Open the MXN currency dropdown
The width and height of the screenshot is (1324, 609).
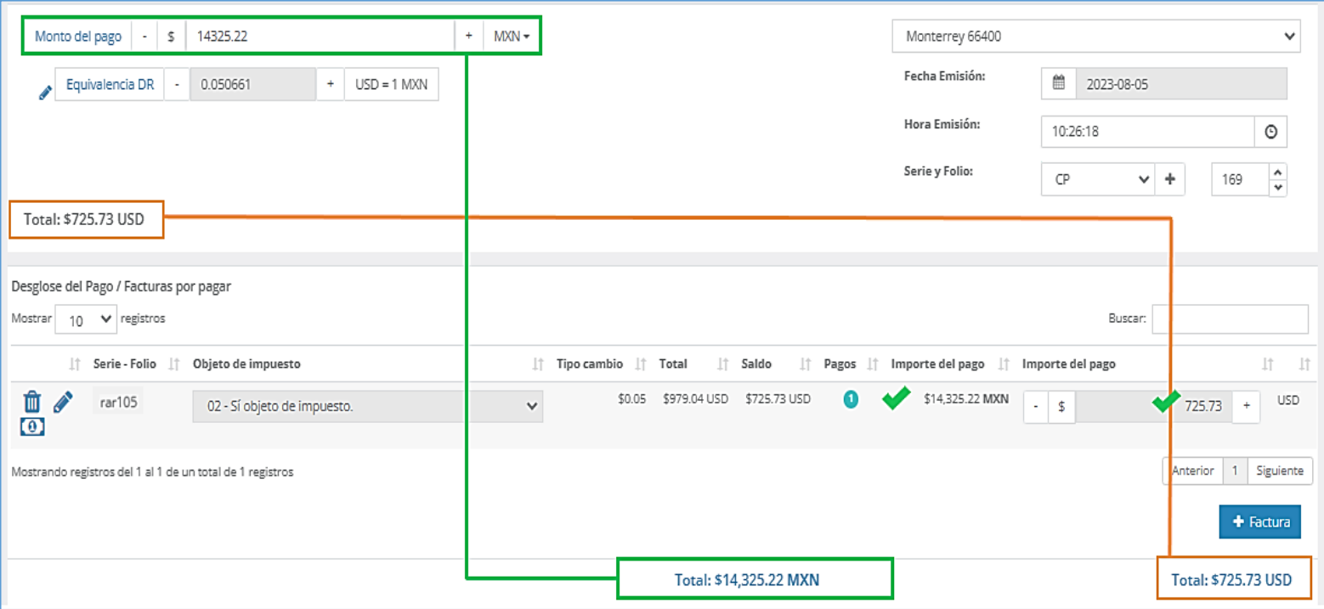point(512,37)
